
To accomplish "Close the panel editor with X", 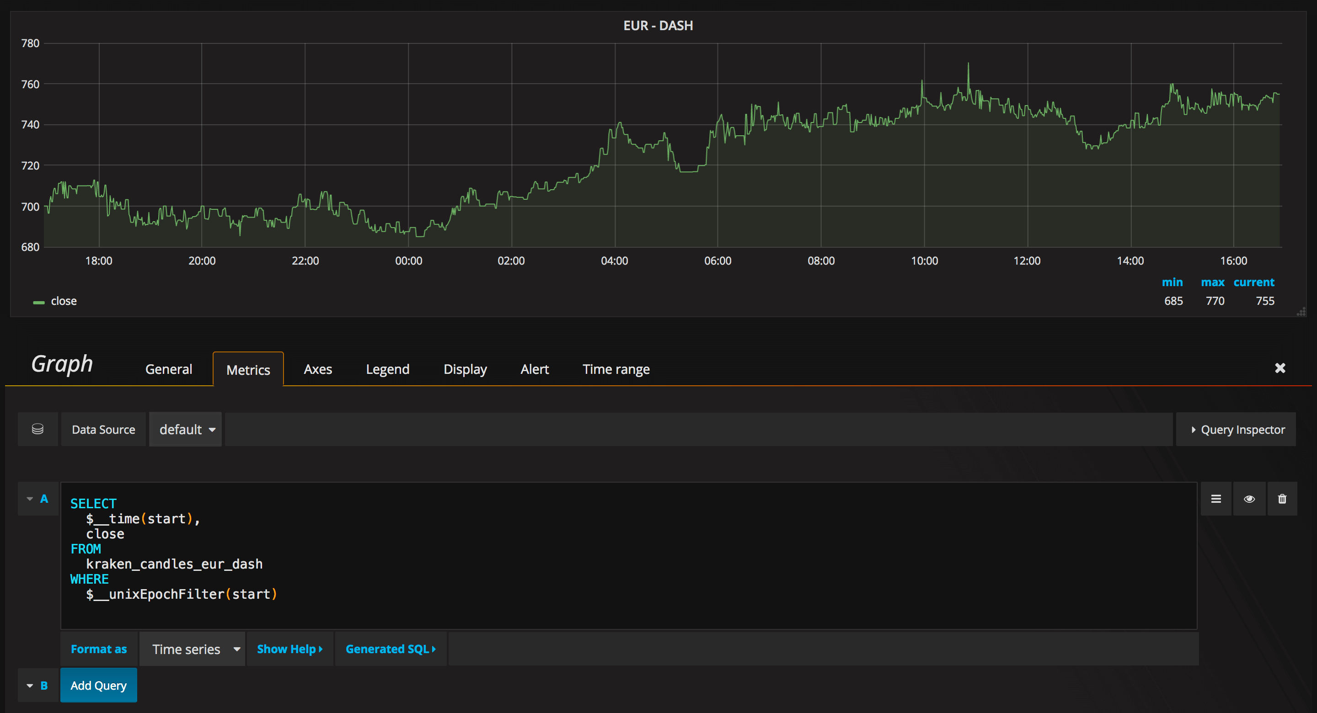I will pyautogui.click(x=1280, y=368).
